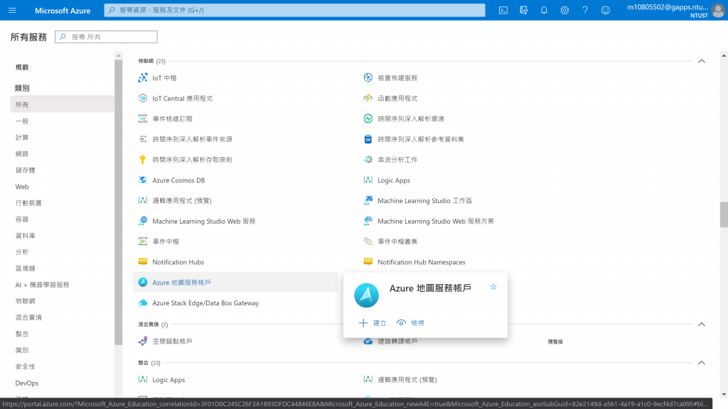This screenshot has width=728, height=409.
Task: Open the hamburger portal menu
Action: [12, 10]
